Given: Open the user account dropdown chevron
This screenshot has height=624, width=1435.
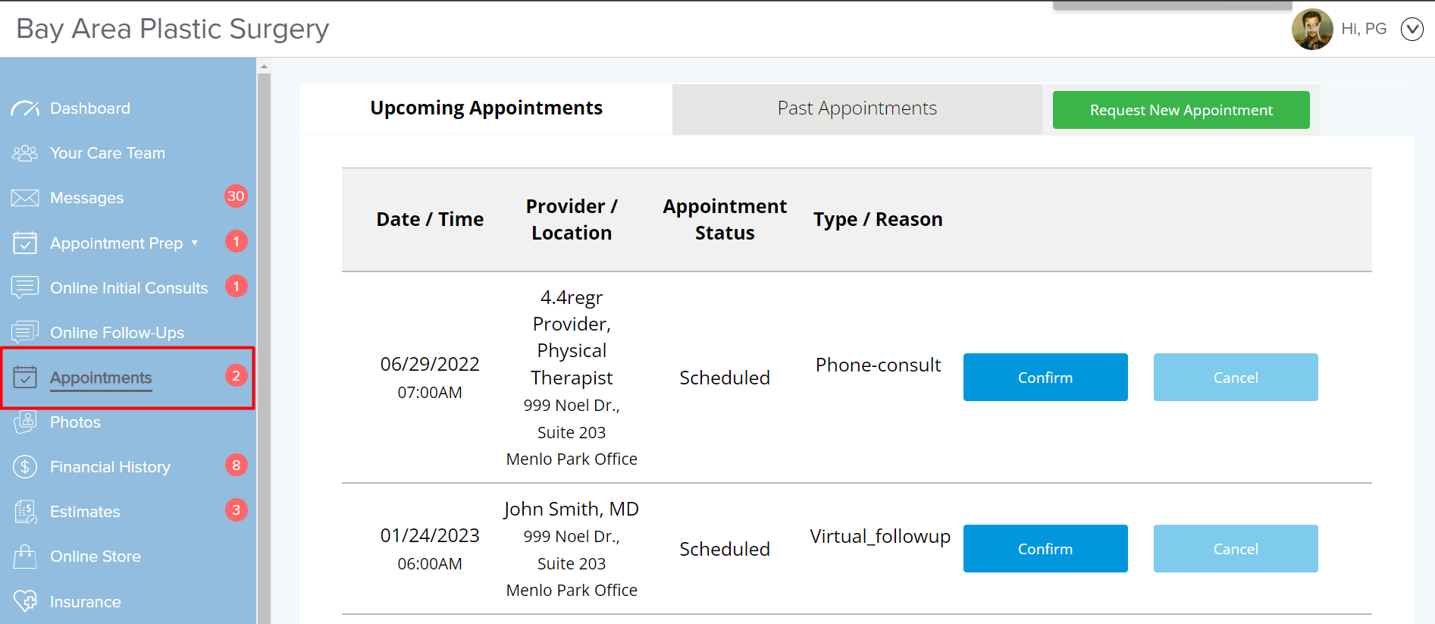Looking at the screenshot, I should tap(1412, 30).
